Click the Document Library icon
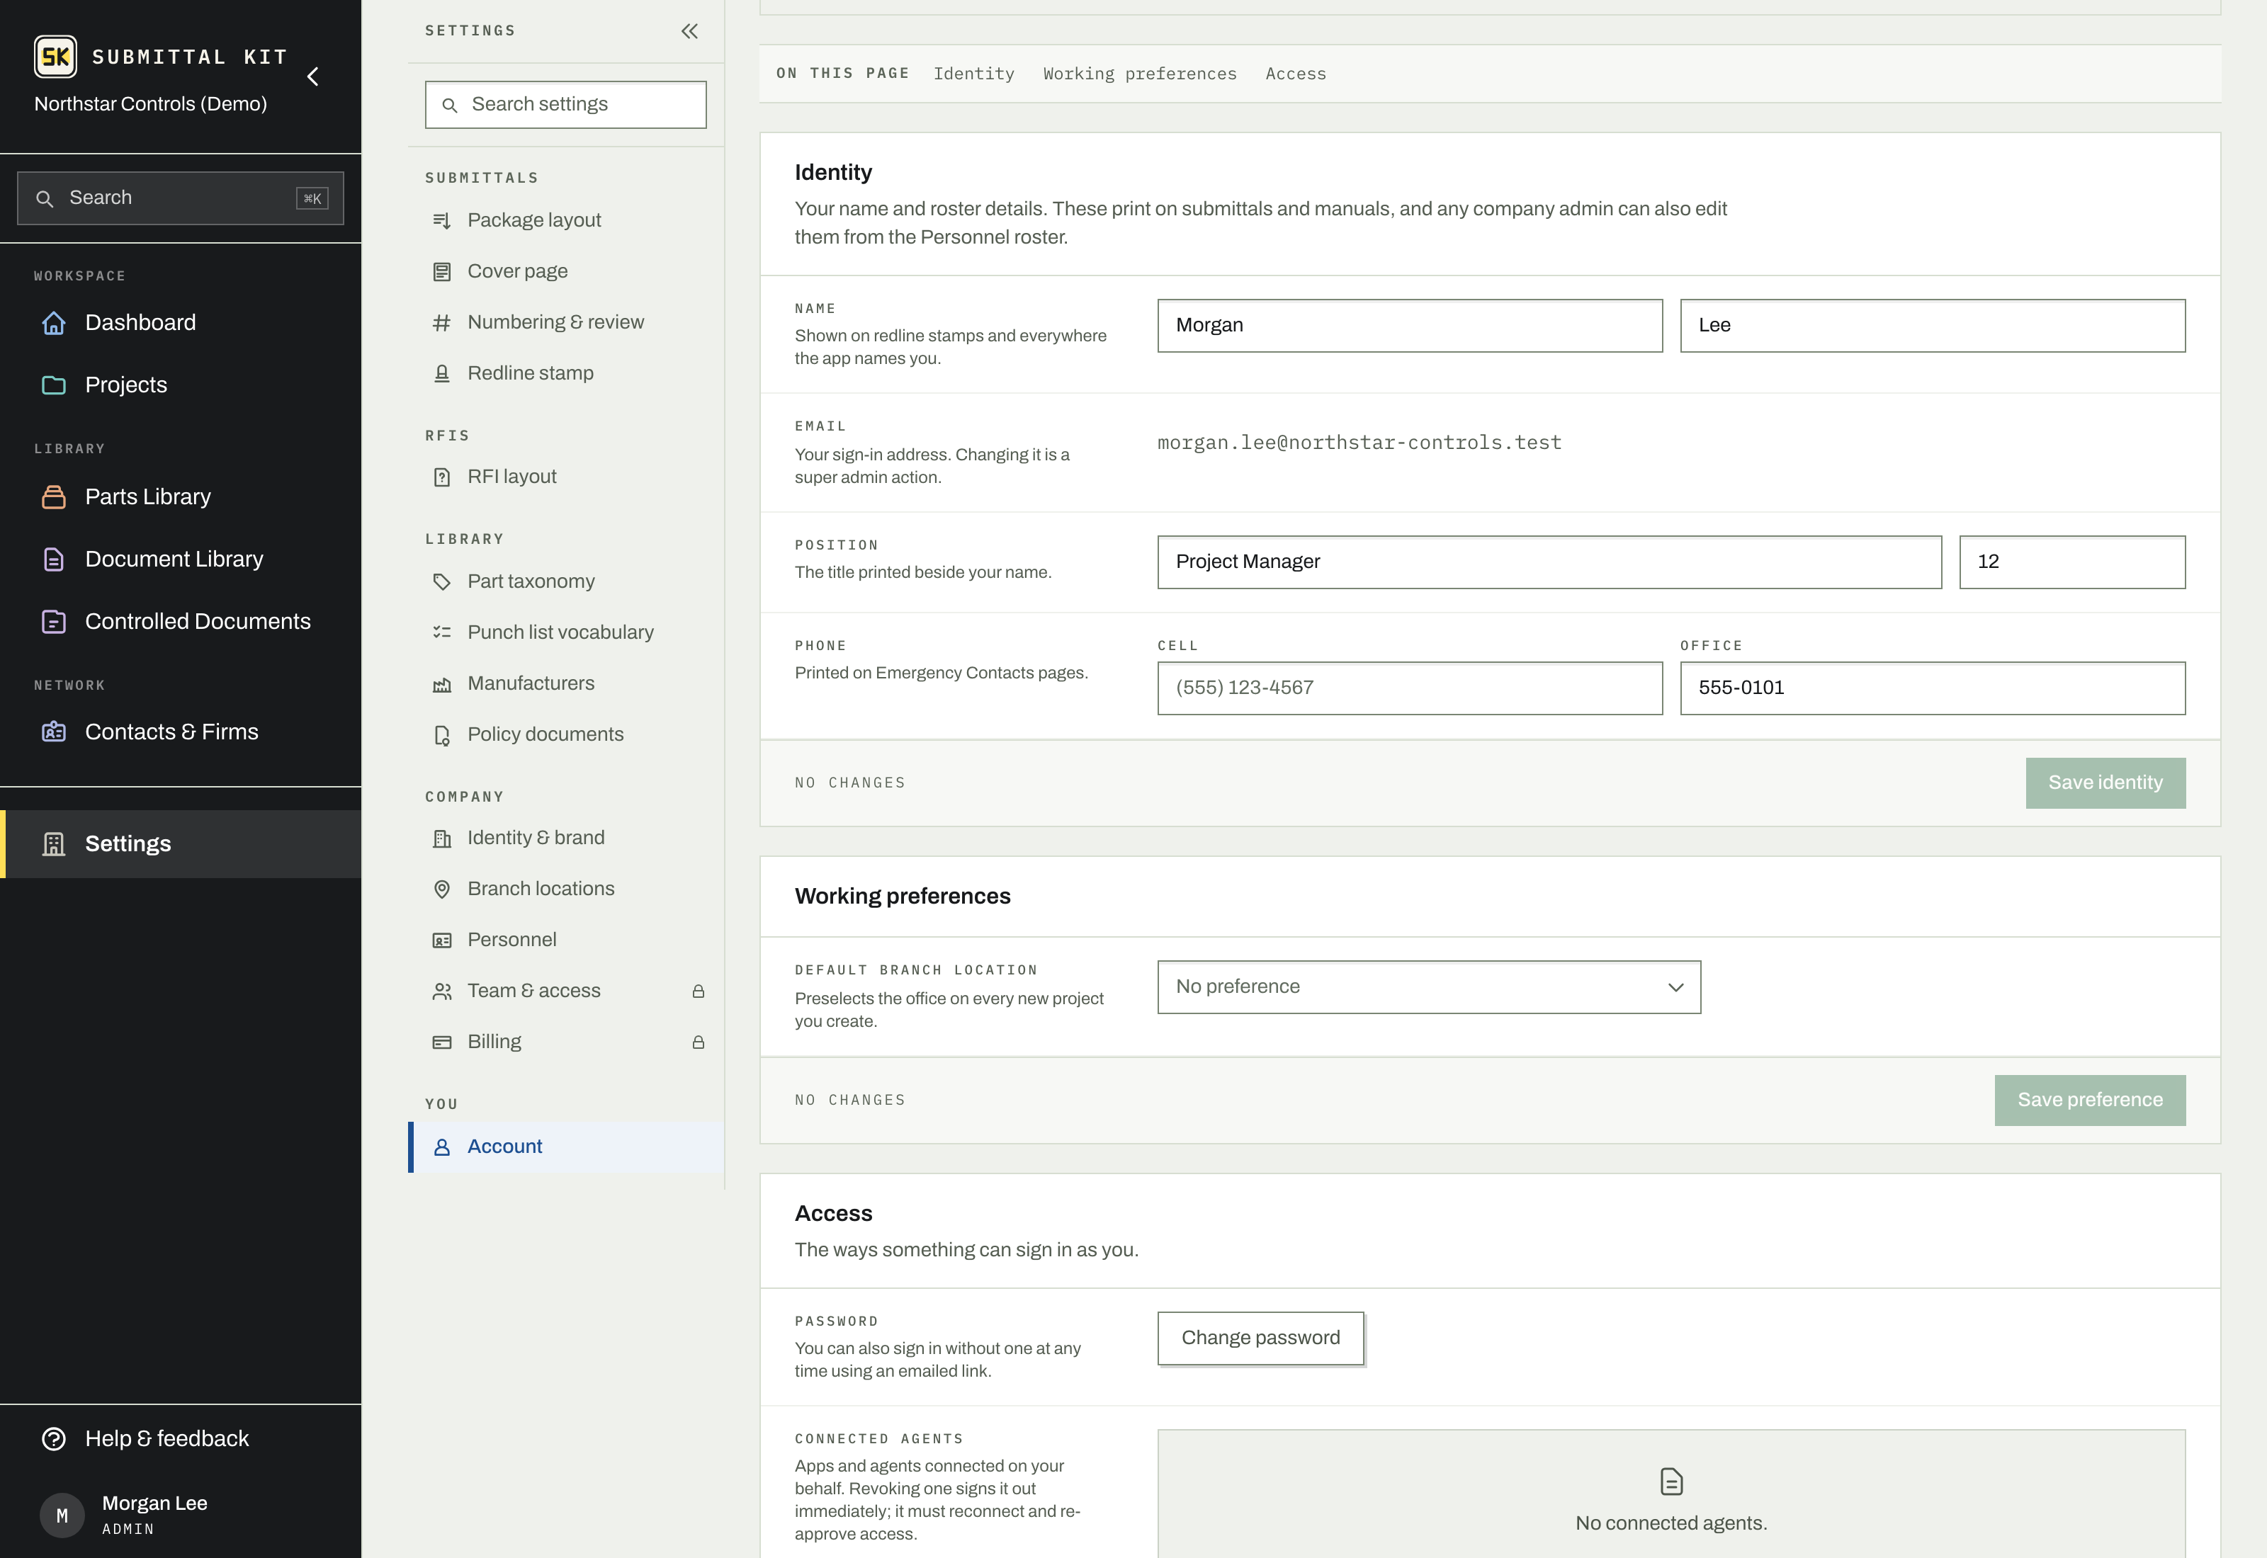The width and height of the screenshot is (2267, 1558). 54,559
